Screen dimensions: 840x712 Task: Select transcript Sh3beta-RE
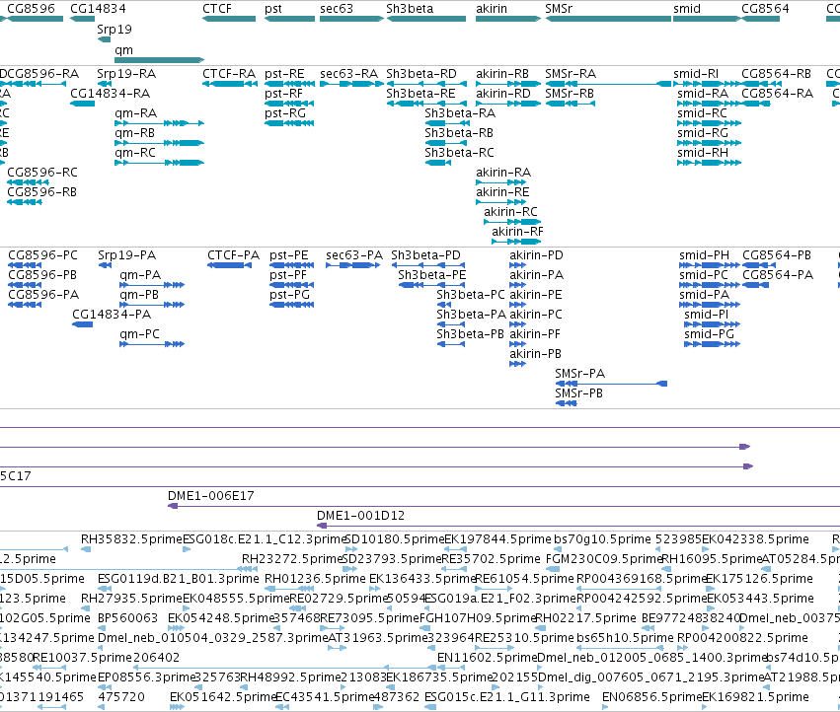[x=425, y=104]
